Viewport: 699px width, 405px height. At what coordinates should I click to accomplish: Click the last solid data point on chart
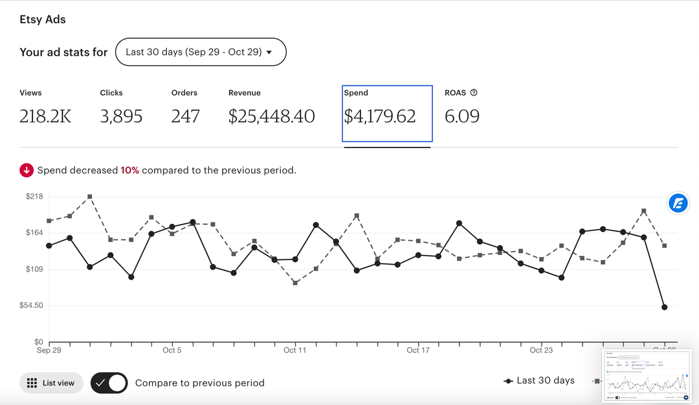pos(664,307)
